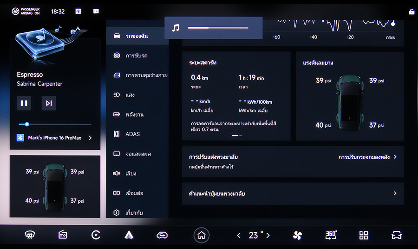This screenshot has height=249, width=418.
Task: Skip to the next track
Action: pos(48,103)
